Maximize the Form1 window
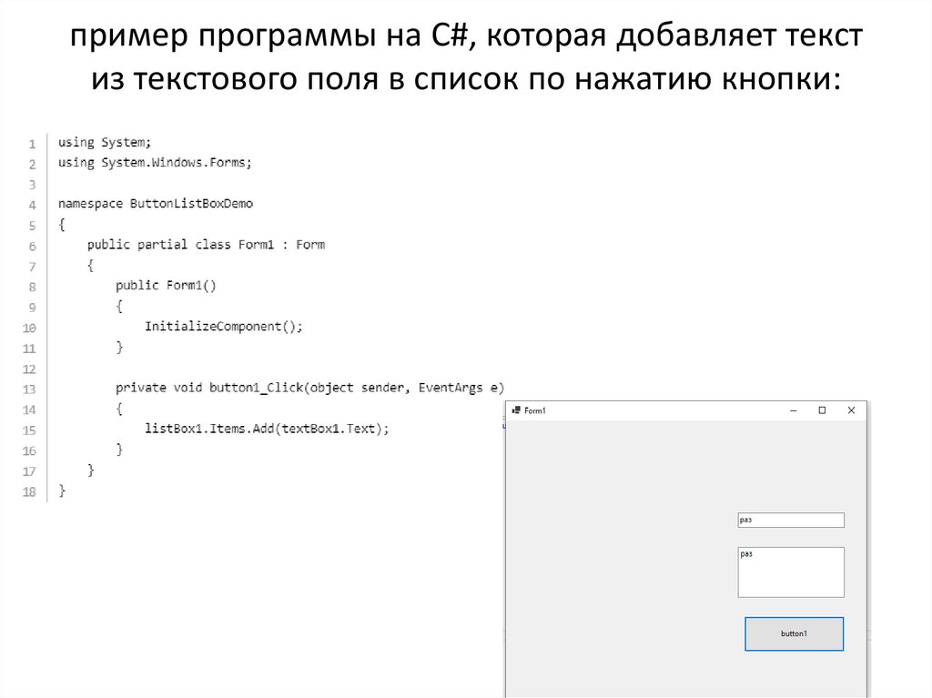The height and width of the screenshot is (698, 932). (822, 410)
